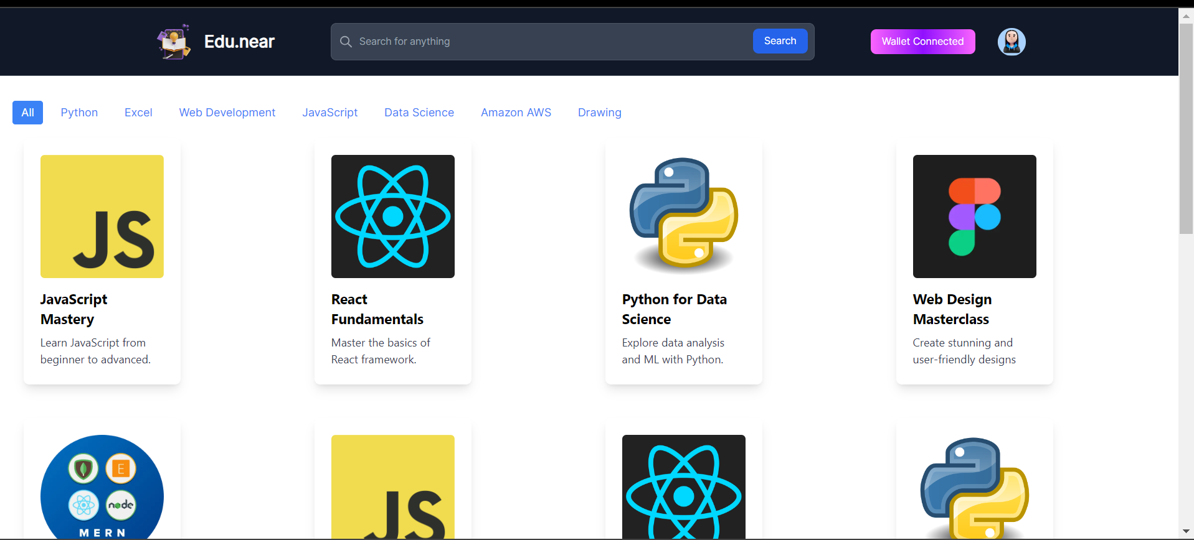Open JavaScript Mastery course JS thumbnail
1194x540 pixels.
pyautogui.click(x=102, y=216)
